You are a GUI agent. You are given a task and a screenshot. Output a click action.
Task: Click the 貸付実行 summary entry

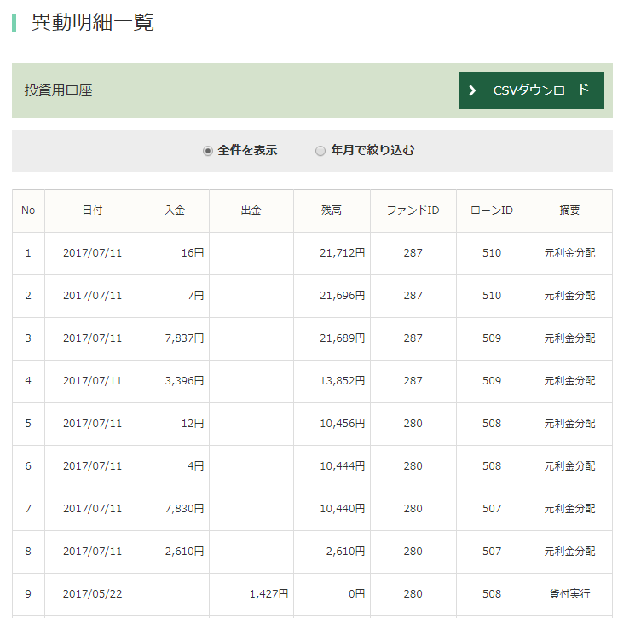(569, 594)
